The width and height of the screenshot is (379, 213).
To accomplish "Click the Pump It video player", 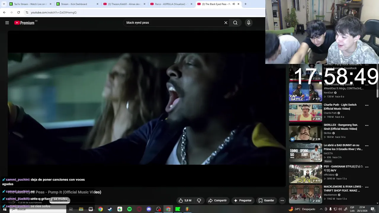I will point(147,109).
